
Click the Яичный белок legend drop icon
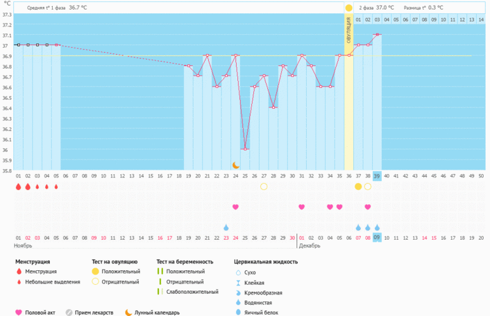238,313
